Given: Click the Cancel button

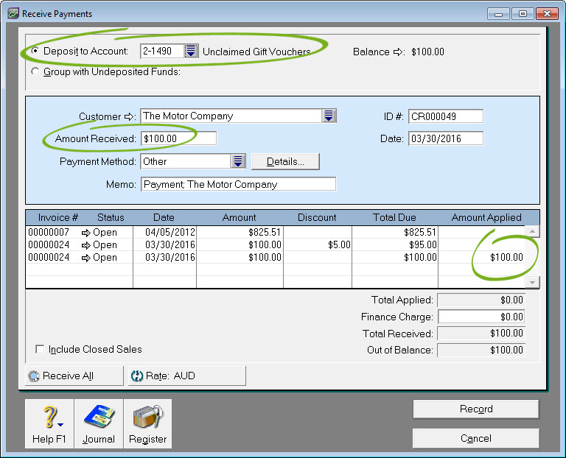Looking at the screenshot, I should (476, 438).
